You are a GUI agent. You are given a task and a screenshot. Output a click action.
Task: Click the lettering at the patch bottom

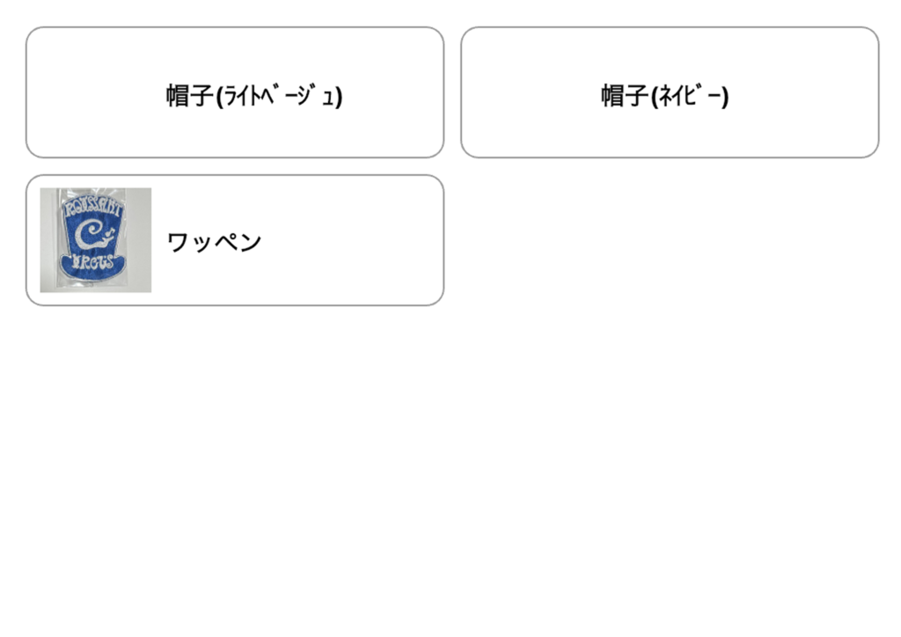[93, 263]
